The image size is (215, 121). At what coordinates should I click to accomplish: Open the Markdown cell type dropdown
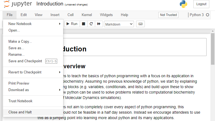pos(119,24)
